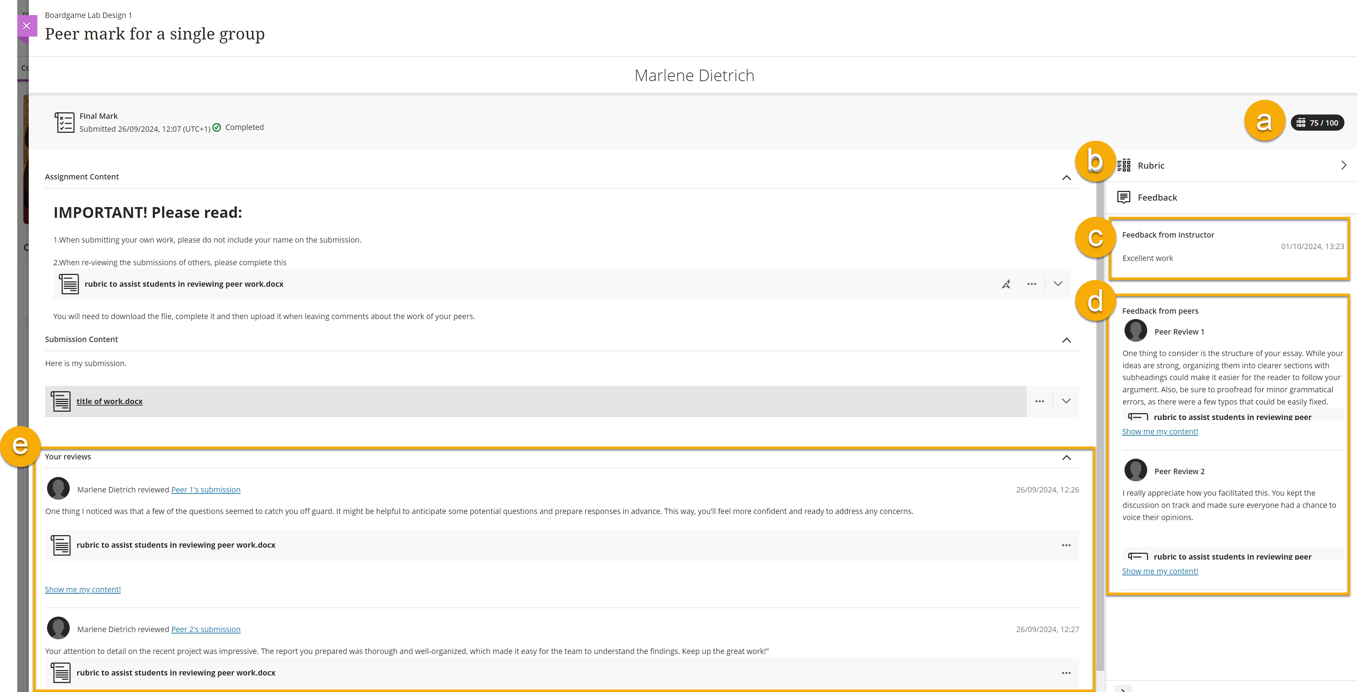Open Peer 1's submission link
The height and width of the screenshot is (692, 1357).
click(206, 490)
